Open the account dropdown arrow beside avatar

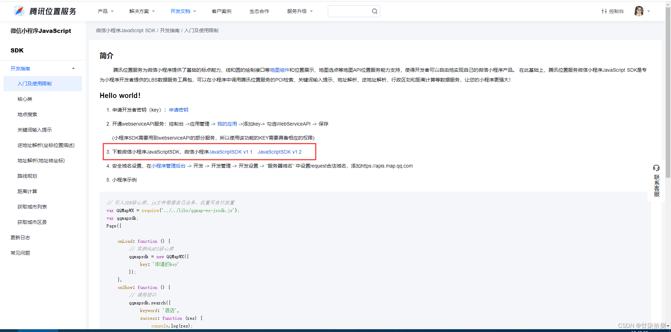pos(649,11)
